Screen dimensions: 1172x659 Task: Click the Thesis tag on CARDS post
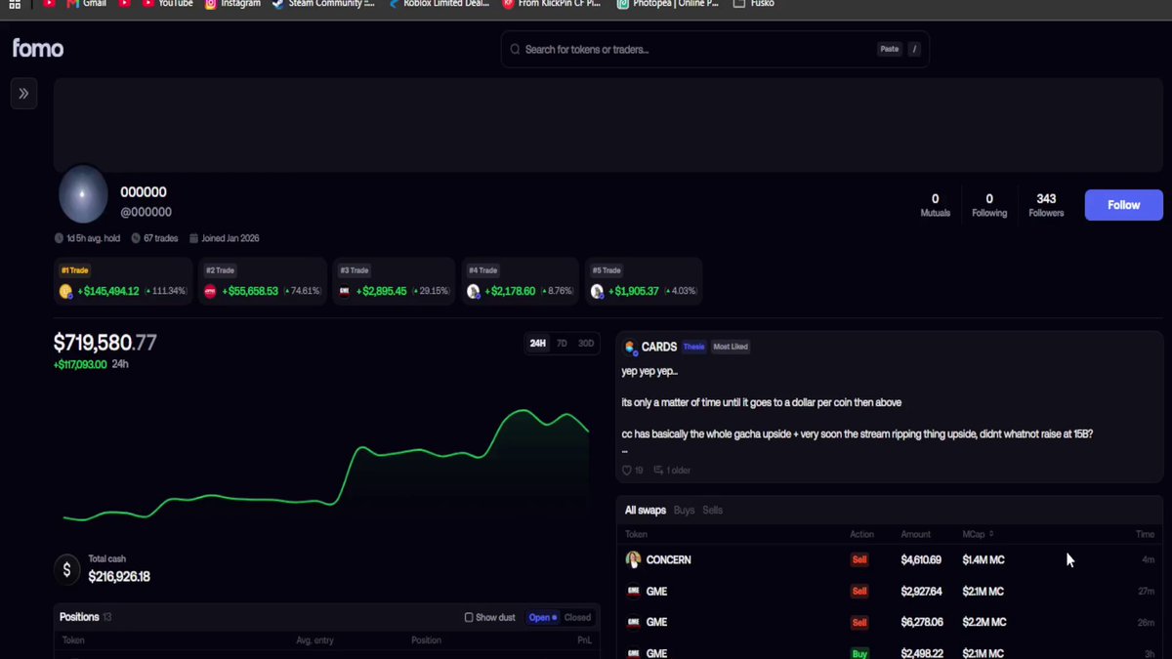(693, 347)
